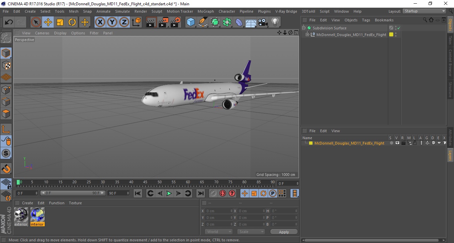The width and height of the screenshot is (454, 243).
Task: Click yellow layer color of MD11 object
Action: click(391, 34)
